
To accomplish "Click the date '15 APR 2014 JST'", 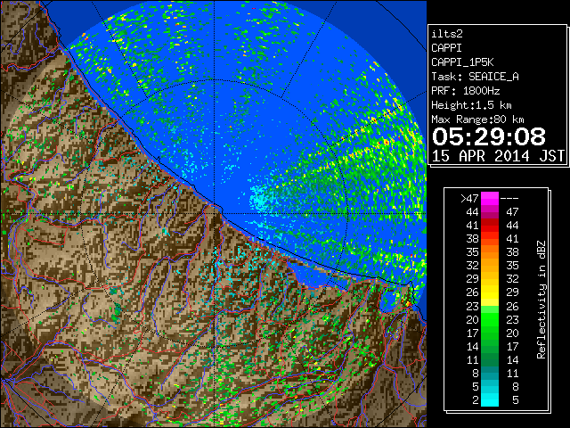I will click(x=498, y=156).
